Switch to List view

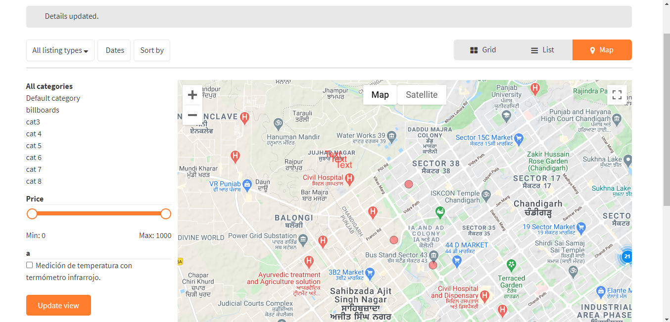pyautogui.click(x=542, y=50)
